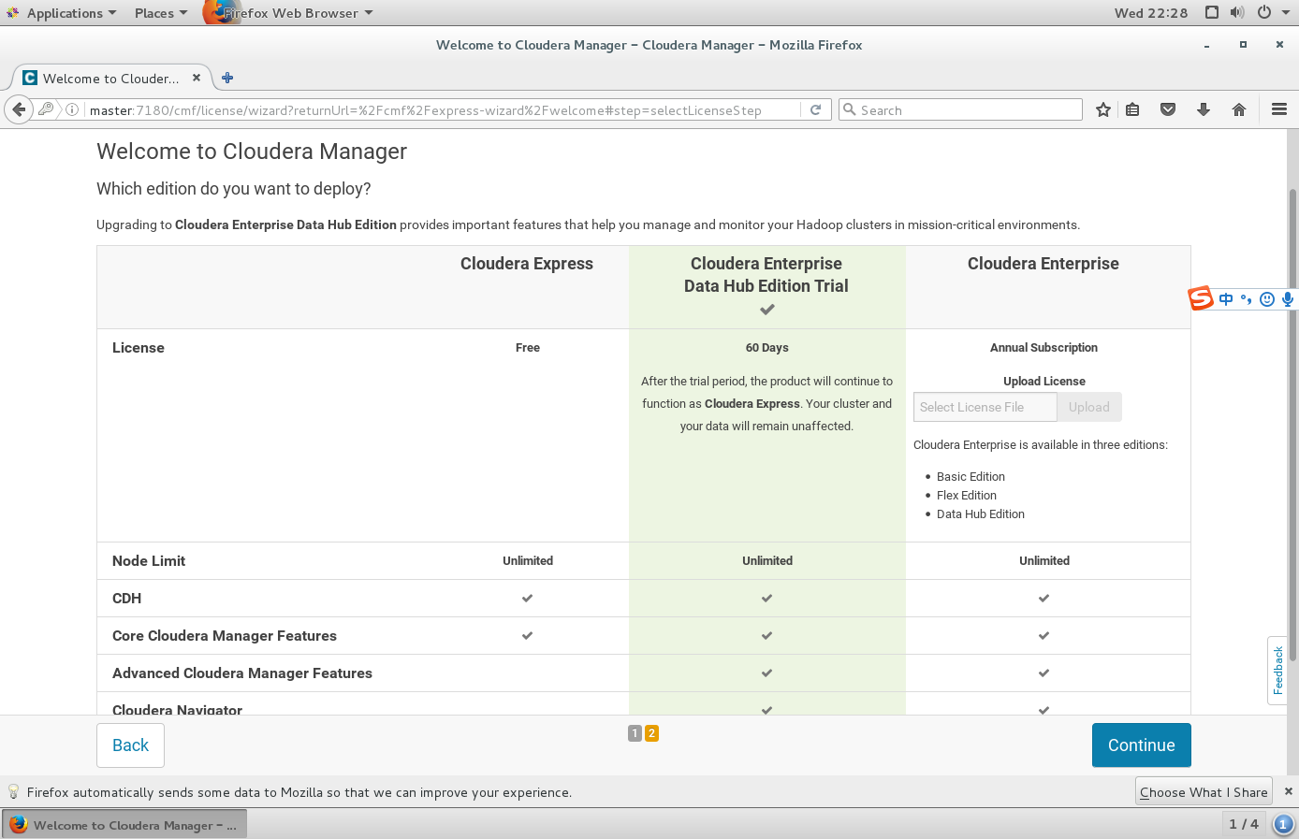
Task: Dismiss the Firefox data notification bar
Action: (1288, 791)
